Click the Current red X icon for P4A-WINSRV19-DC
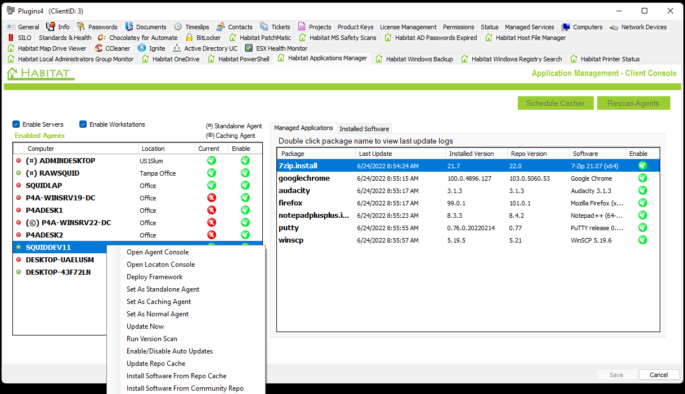 (x=212, y=198)
